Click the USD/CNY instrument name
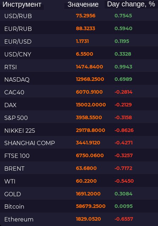The height and width of the screenshot is (226, 158). point(18,54)
